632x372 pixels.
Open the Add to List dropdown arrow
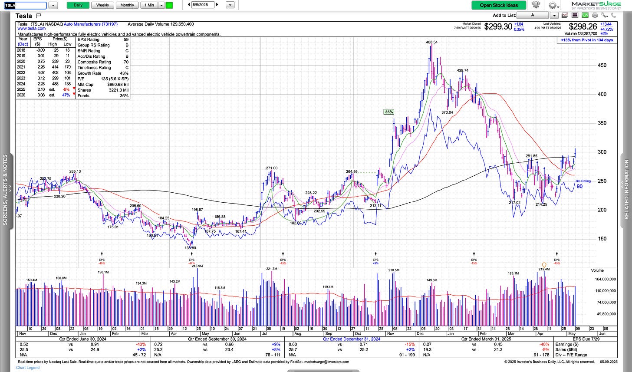554,16
